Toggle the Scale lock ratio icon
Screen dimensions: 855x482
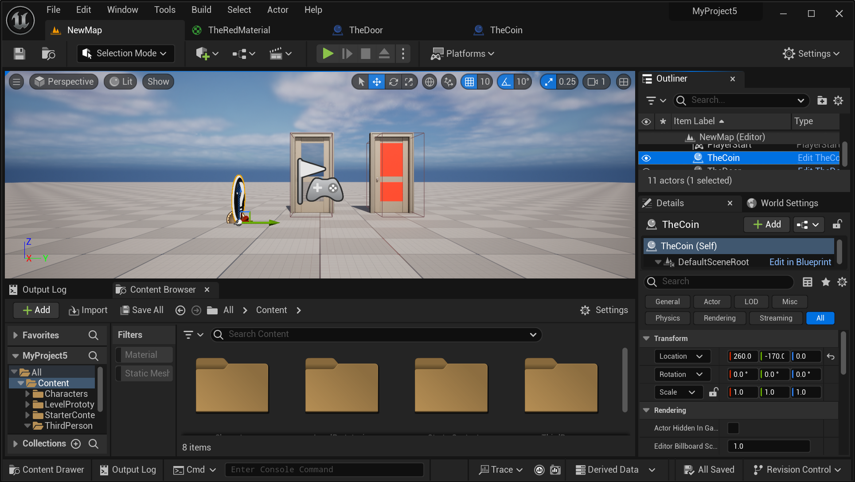tap(714, 392)
